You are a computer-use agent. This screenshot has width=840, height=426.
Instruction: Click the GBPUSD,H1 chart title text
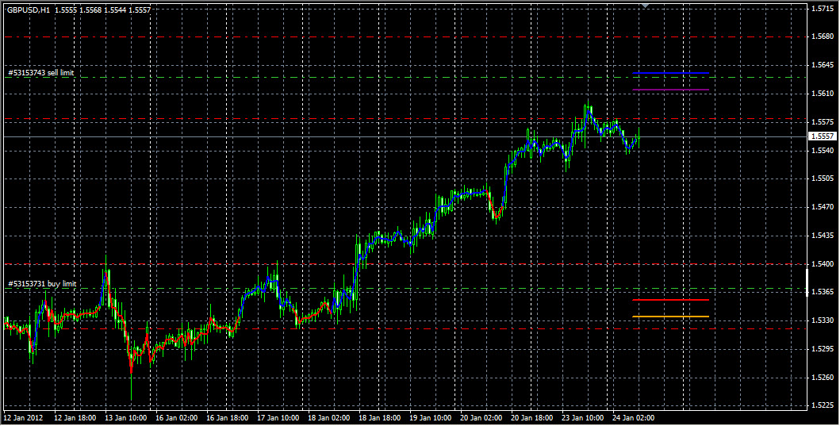[29, 10]
